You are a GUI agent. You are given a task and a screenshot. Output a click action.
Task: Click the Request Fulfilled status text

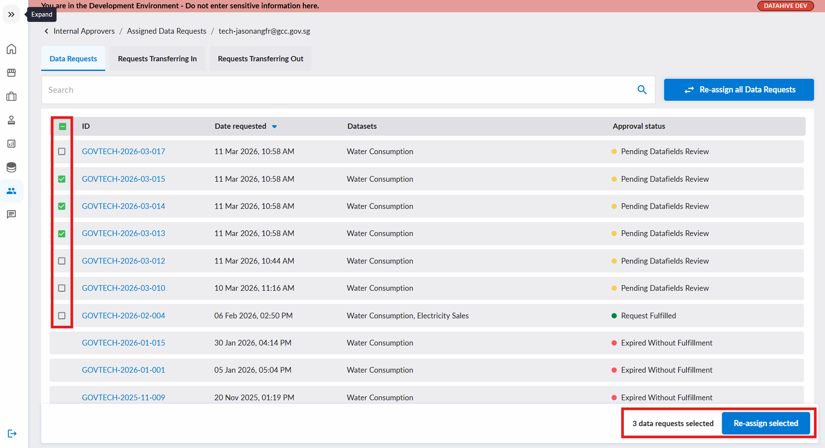648,316
